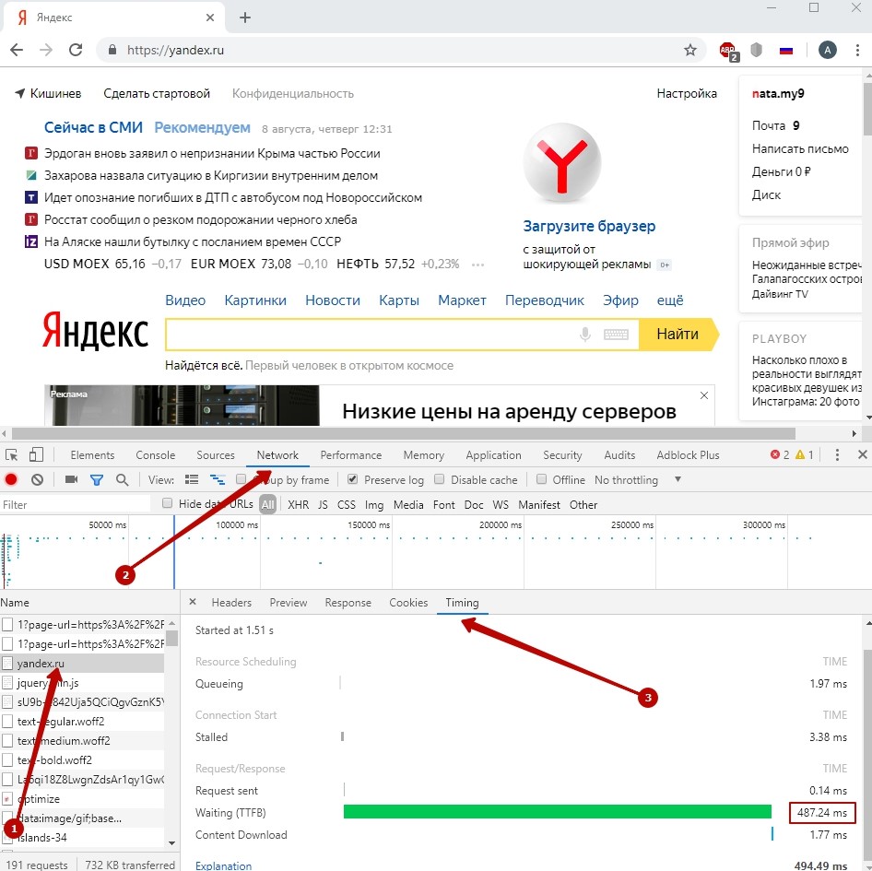Enable Disable cache checkbox
This screenshot has height=871, width=872.
(x=440, y=479)
